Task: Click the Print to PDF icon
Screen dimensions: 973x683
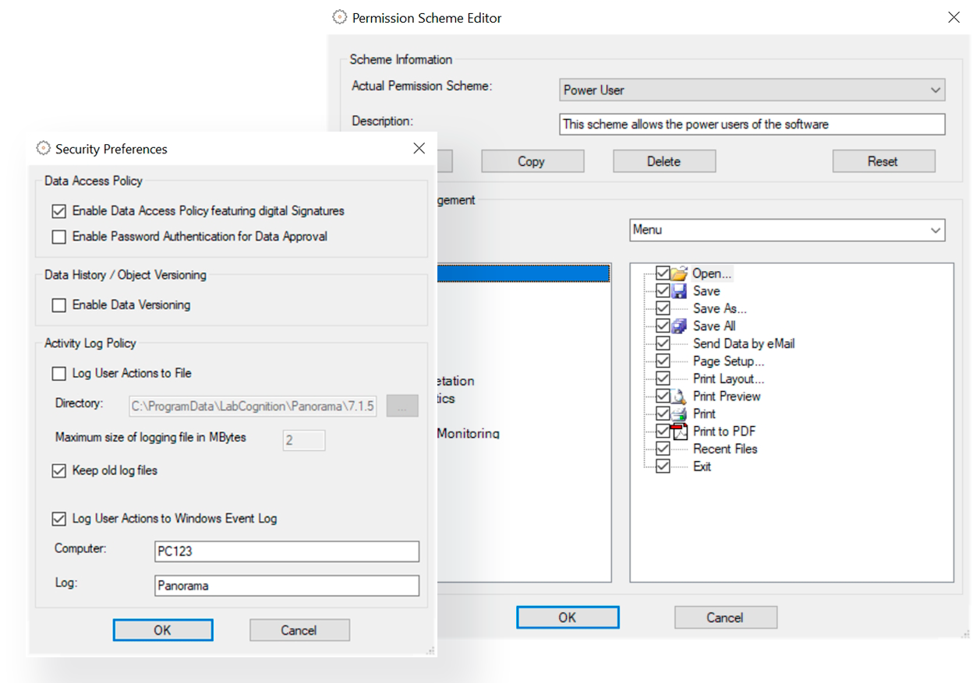Action: [680, 431]
